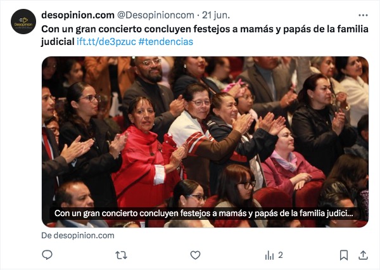Retweet this post using the repost icon
Image resolution: width=380 pixels, height=270 pixels.
click(x=121, y=255)
